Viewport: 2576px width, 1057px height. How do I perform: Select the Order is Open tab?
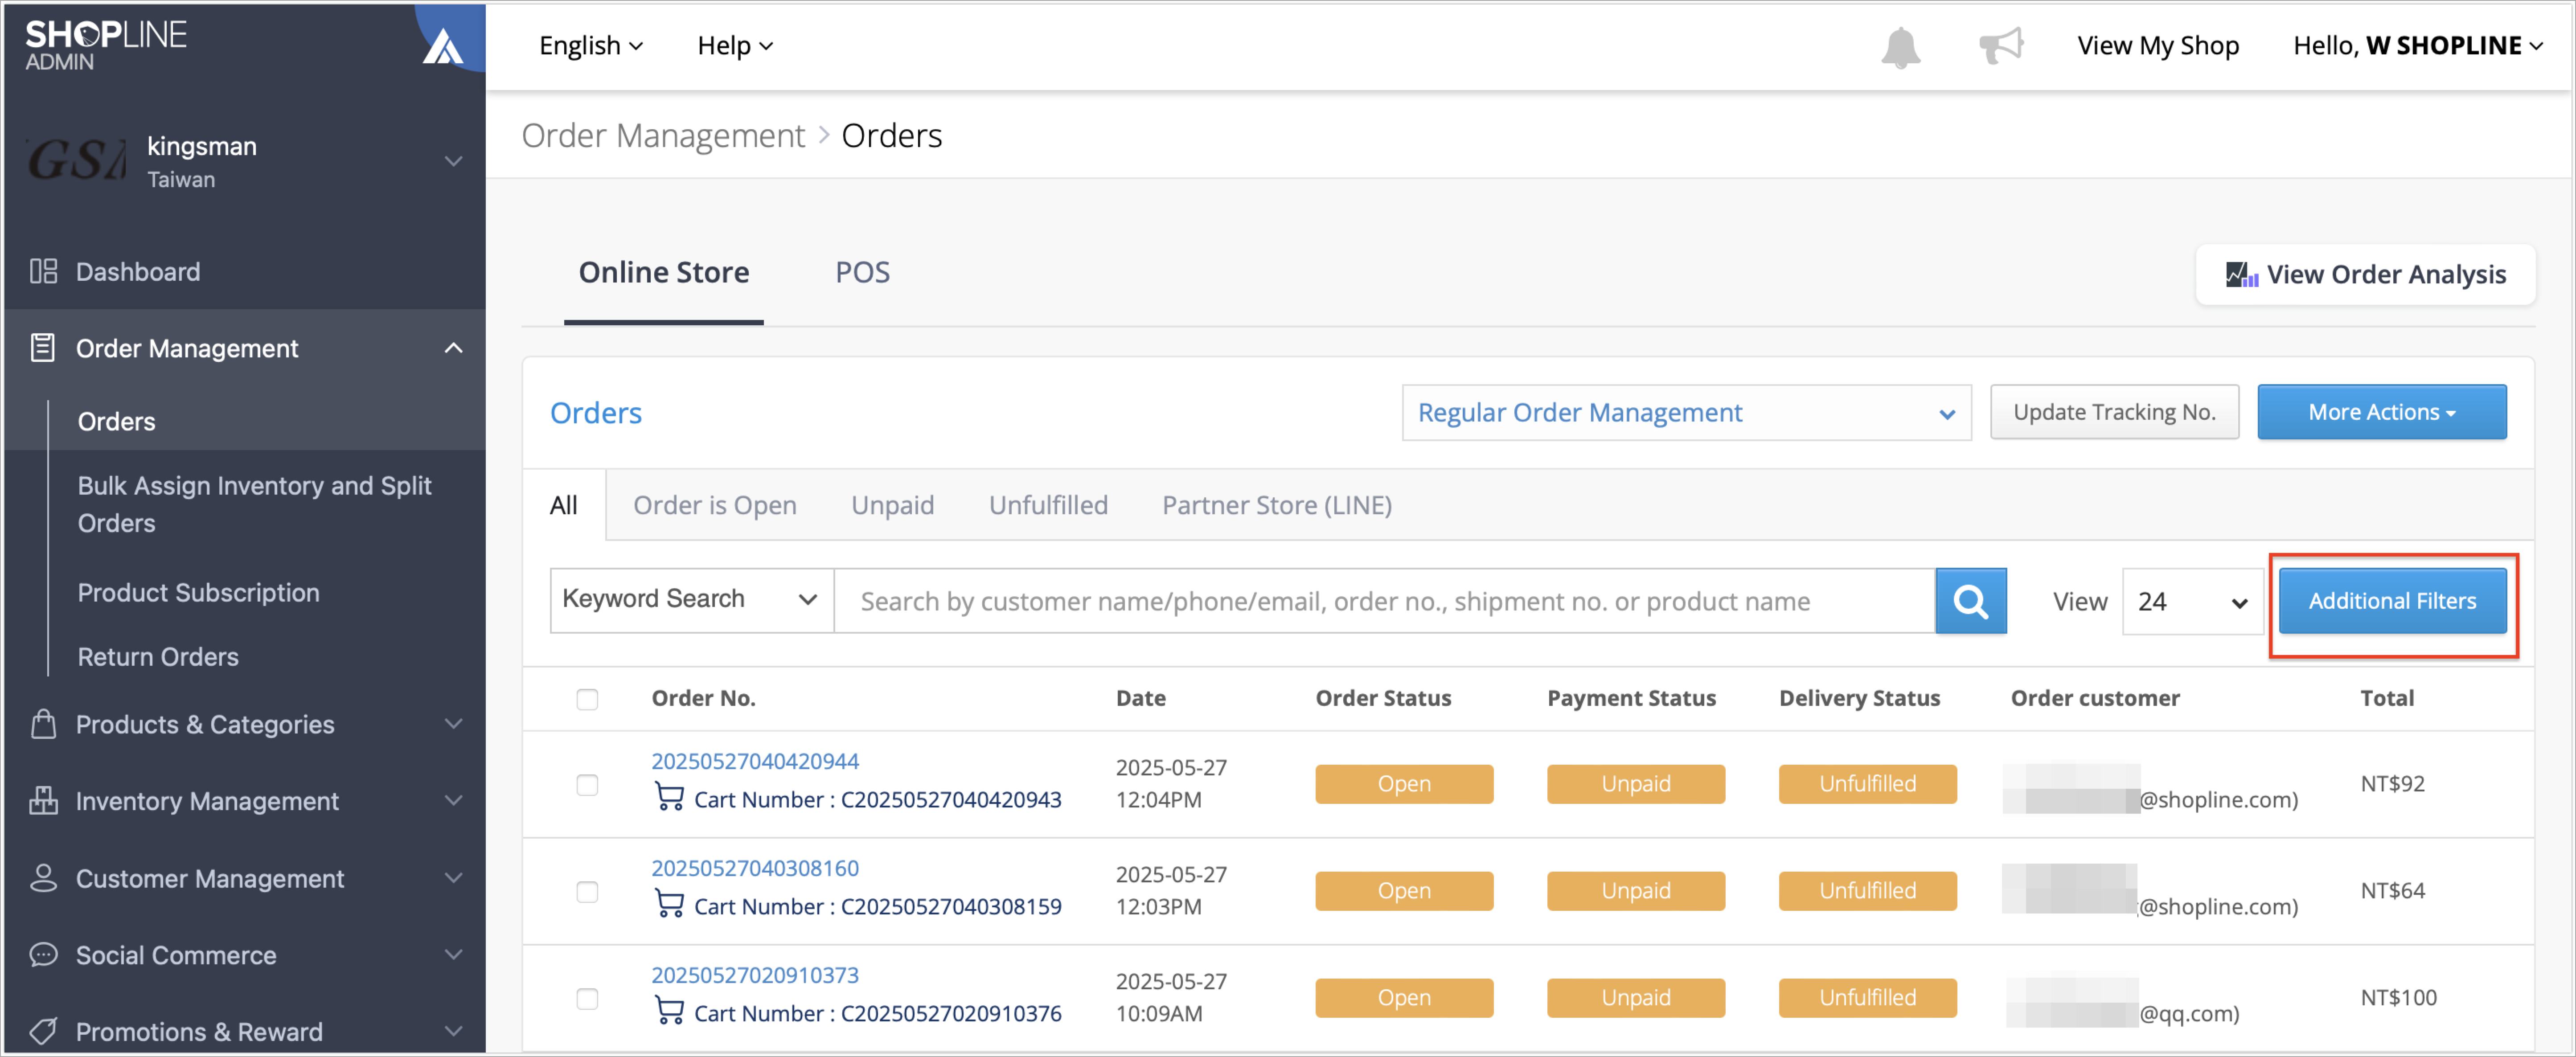click(714, 505)
